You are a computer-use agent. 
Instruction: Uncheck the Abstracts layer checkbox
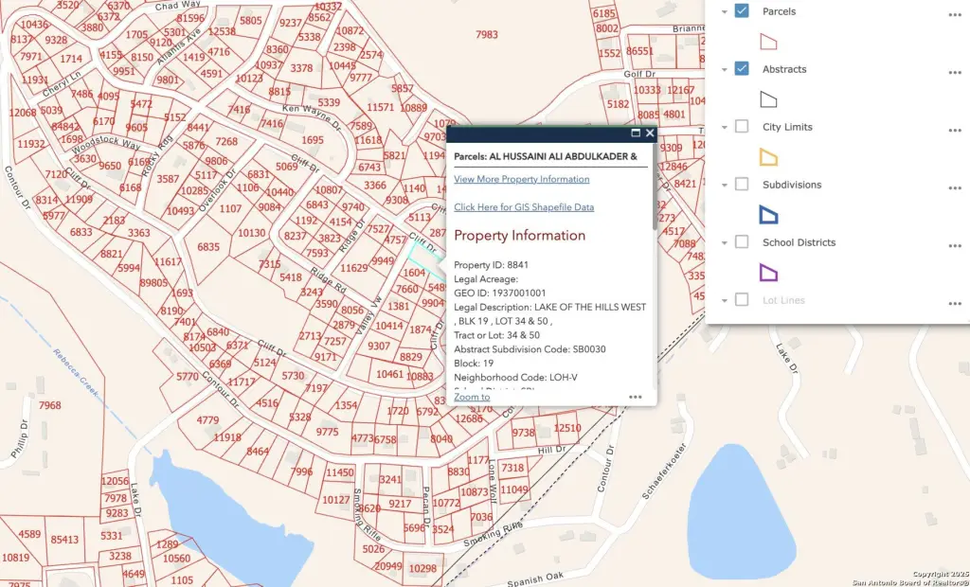coord(742,69)
